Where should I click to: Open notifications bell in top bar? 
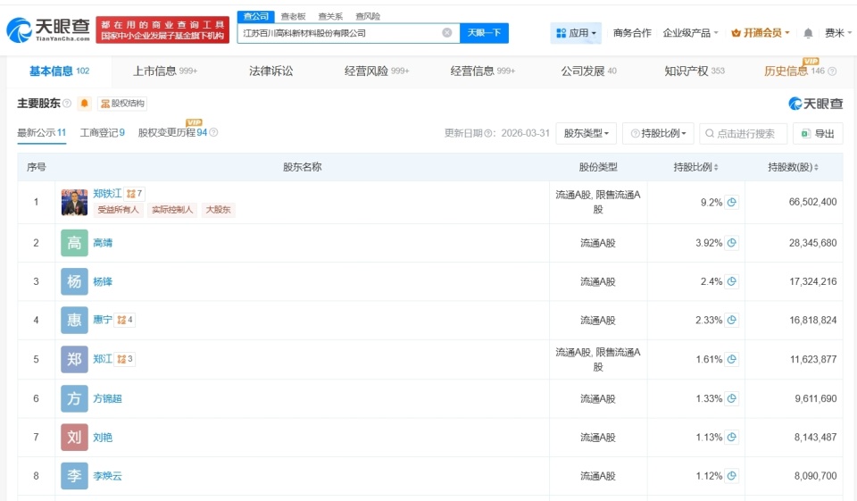click(809, 33)
